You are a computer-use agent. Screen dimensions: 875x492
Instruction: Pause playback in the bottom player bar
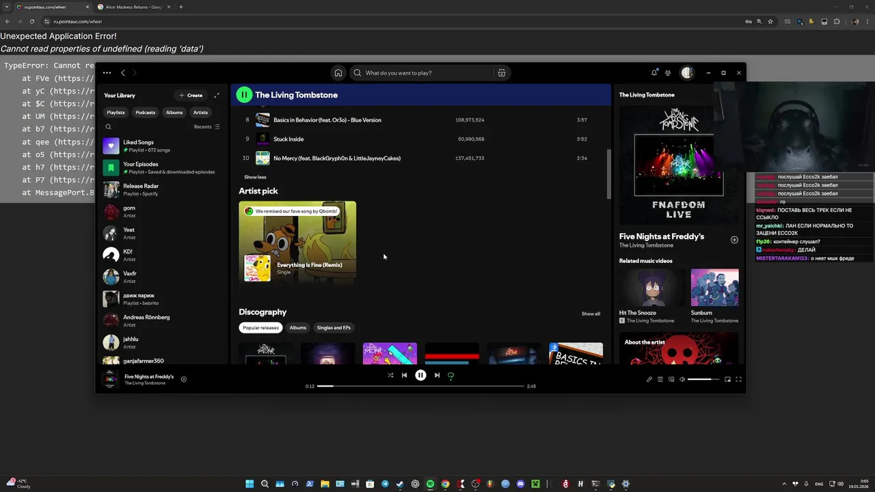tap(420, 375)
